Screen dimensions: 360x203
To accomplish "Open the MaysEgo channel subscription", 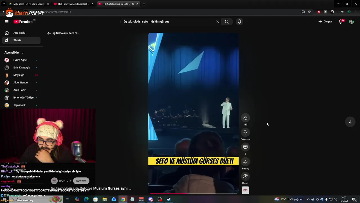I will 21,75.
